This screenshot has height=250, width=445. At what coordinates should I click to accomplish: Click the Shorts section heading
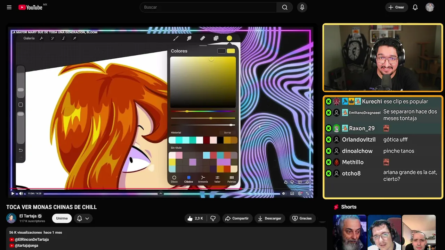[x=349, y=207]
